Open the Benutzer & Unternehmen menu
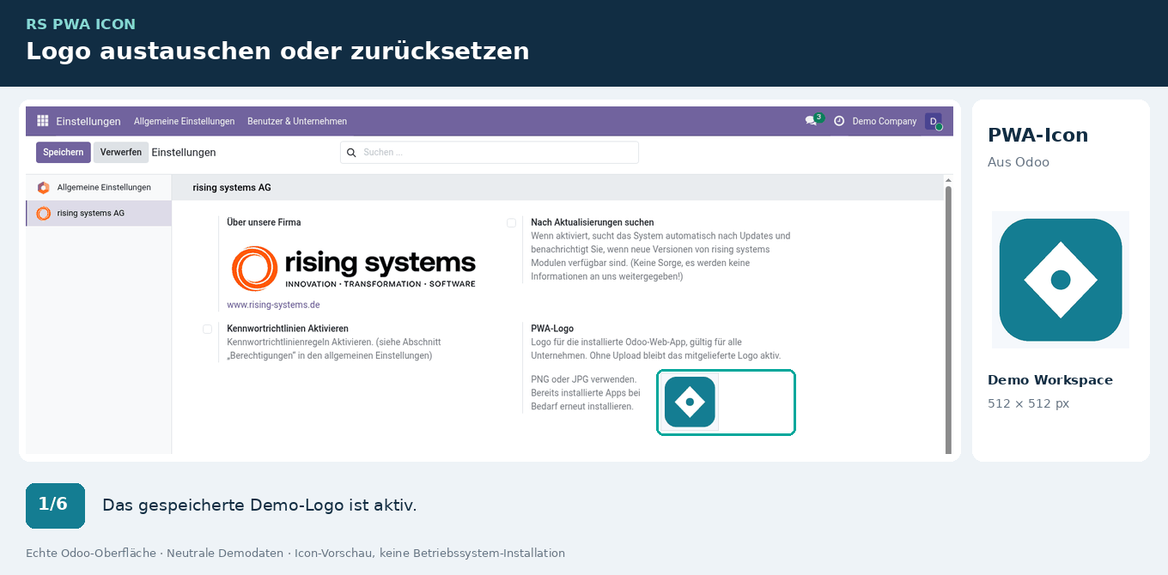 (297, 121)
